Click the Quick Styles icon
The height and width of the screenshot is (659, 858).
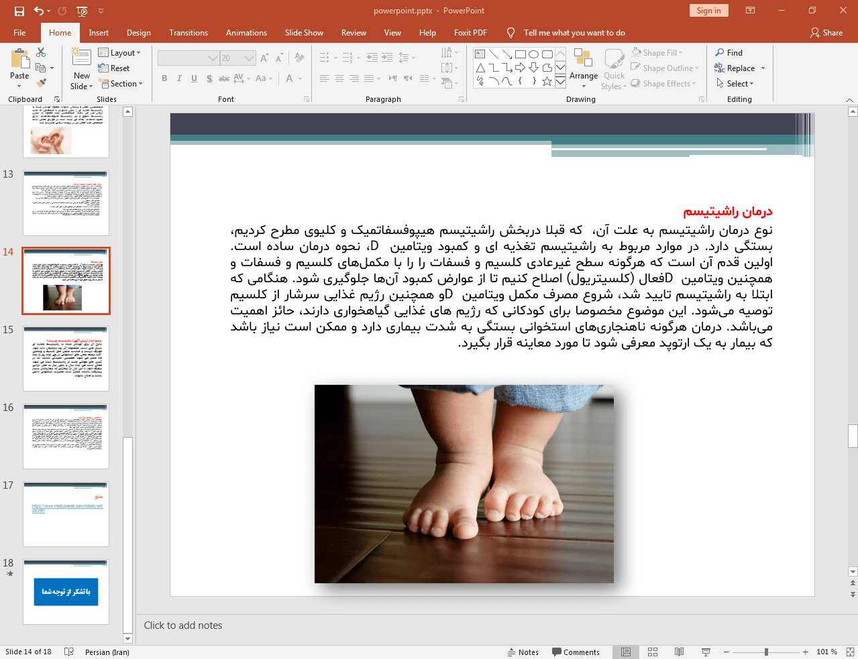pyautogui.click(x=614, y=58)
